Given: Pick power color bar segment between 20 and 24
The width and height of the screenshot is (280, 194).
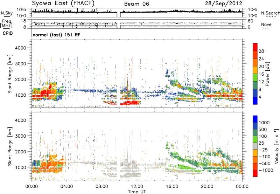Looking at the screenshot, I should 255,62.
